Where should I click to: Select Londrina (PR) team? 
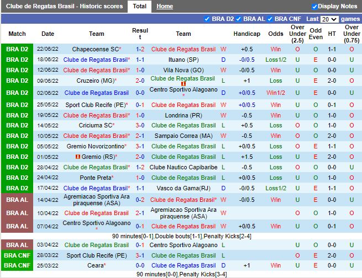pos(183,115)
